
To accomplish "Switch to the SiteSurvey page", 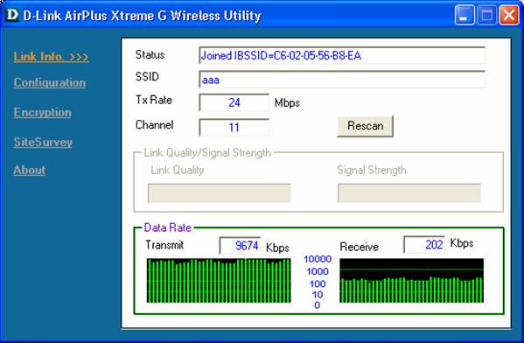I will click(43, 142).
